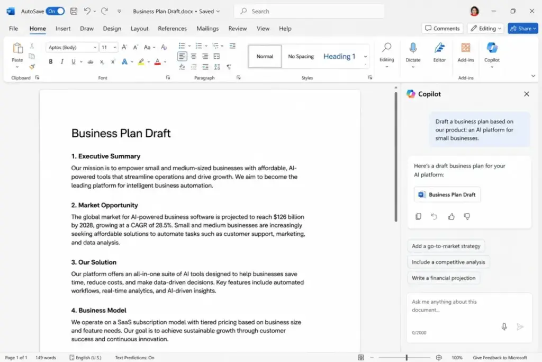Viewport: 542px width, 362px height.
Task: Toggle AutoSave switch off
Action: pos(55,11)
